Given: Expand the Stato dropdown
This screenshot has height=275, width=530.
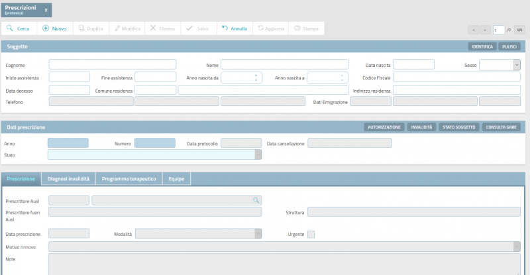Looking at the screenshot, I should click(258, 154).
